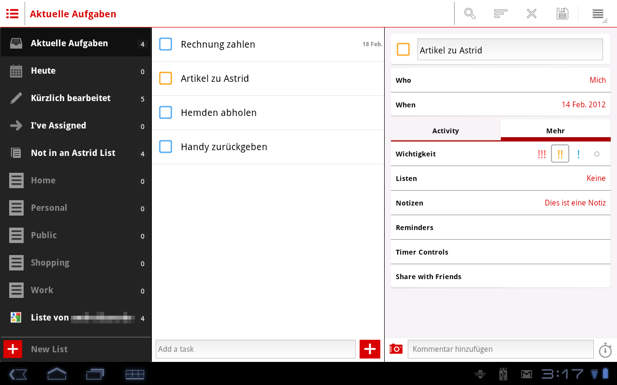
Task: Set importance to double exclamation orange
Action: point(560,154)
